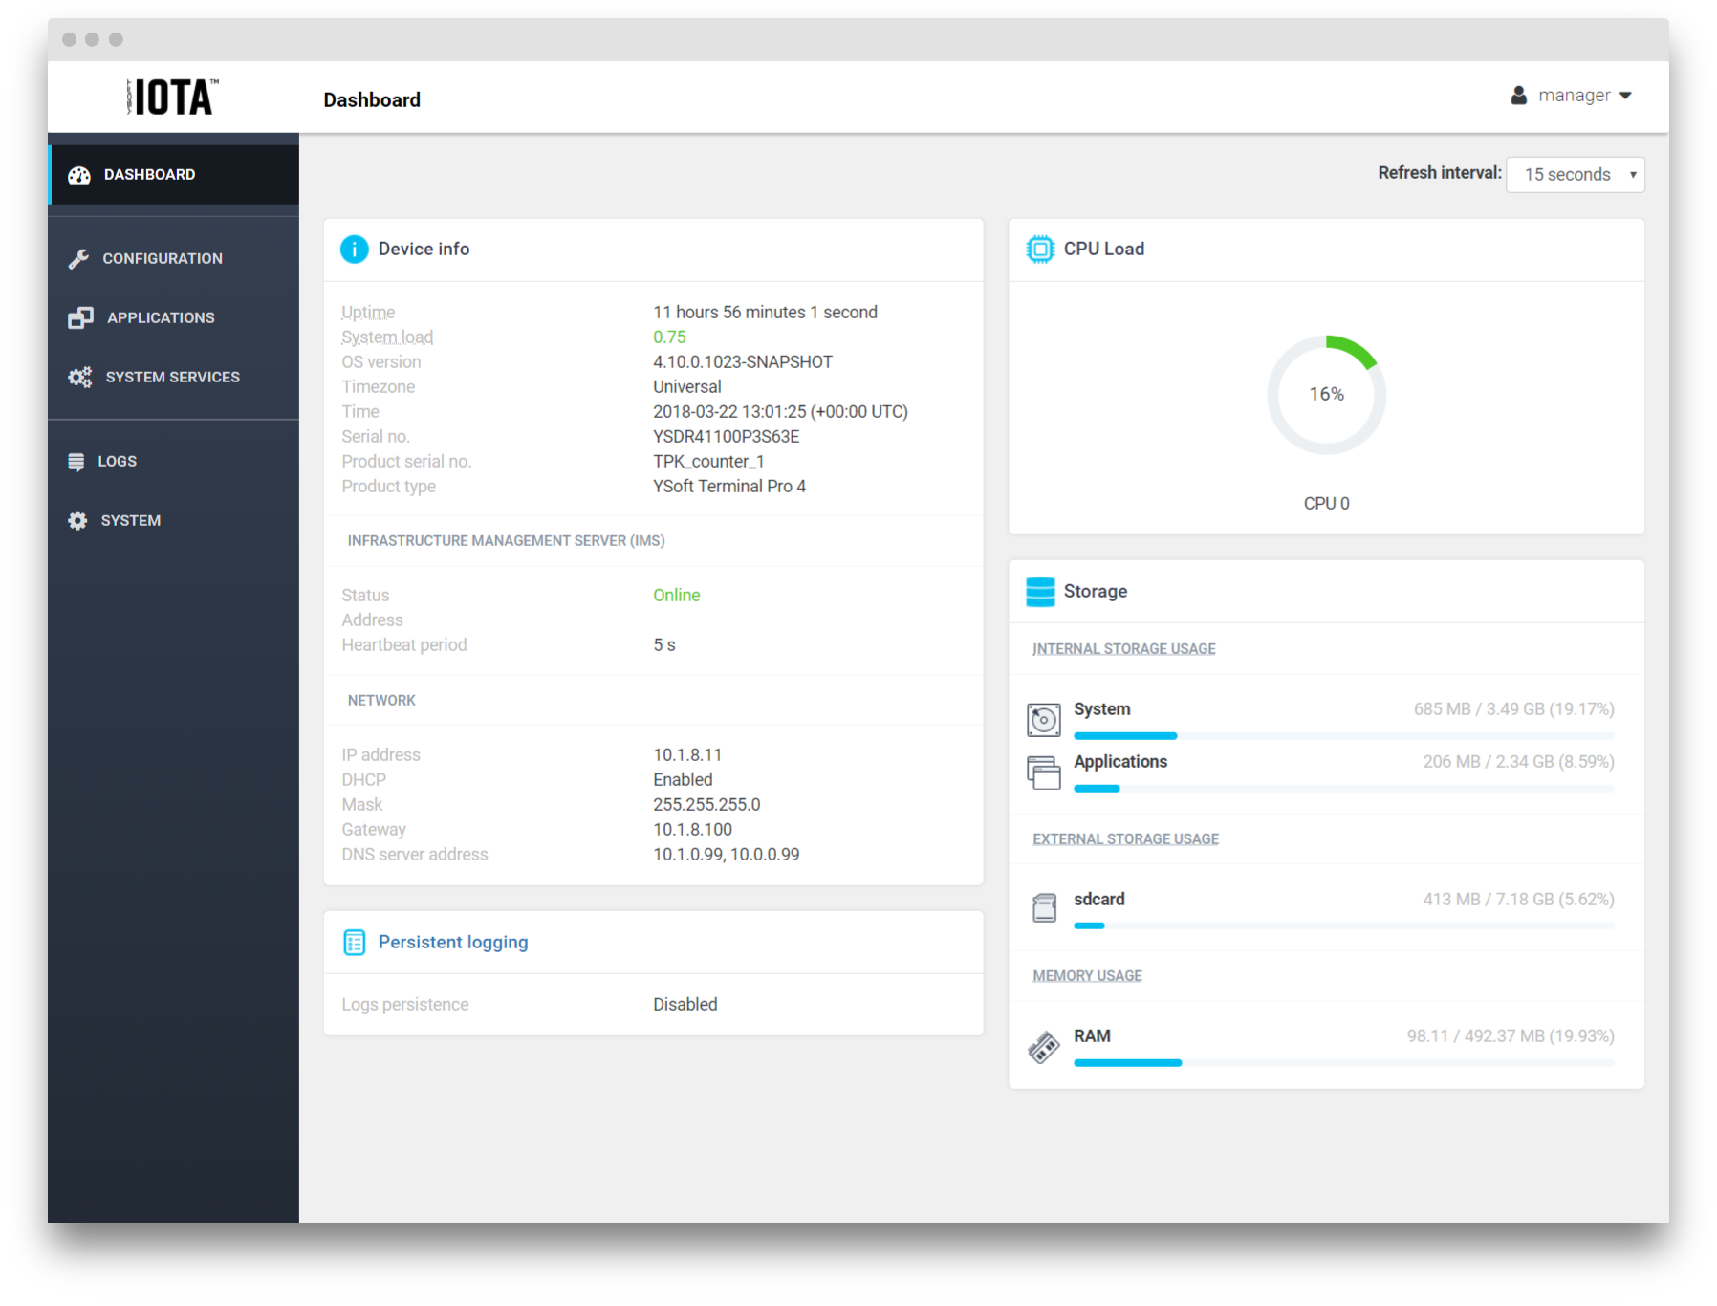This screenshot has width=1717, height=1306.
Task: Click the Storage database icon
Action: point(1039,592)
